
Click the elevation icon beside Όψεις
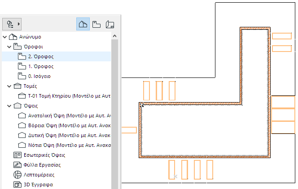tap(18, 106)
